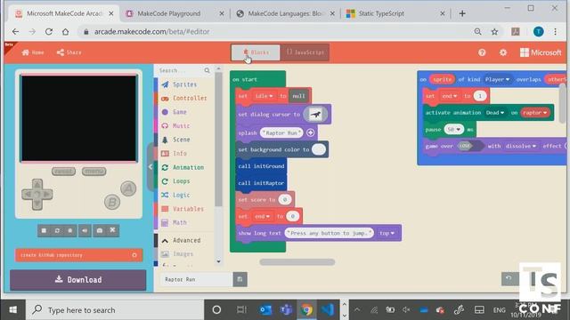Open the dissolve effect dropdown
The image size is (570, 320).
(520, 146)
